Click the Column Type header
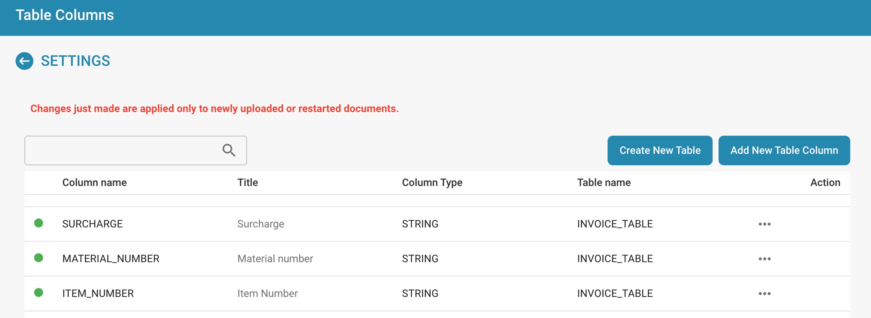 click(x=432, y=183)
